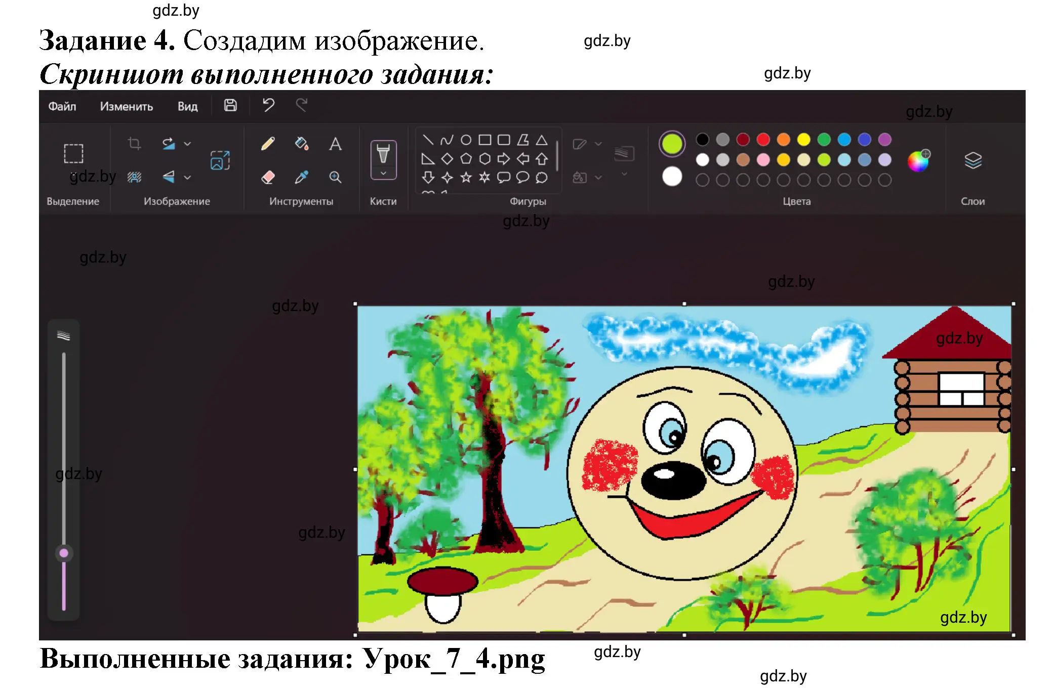1053x692 pixels.
Task: Click the Undo arrow
Action: pos(268,105)
